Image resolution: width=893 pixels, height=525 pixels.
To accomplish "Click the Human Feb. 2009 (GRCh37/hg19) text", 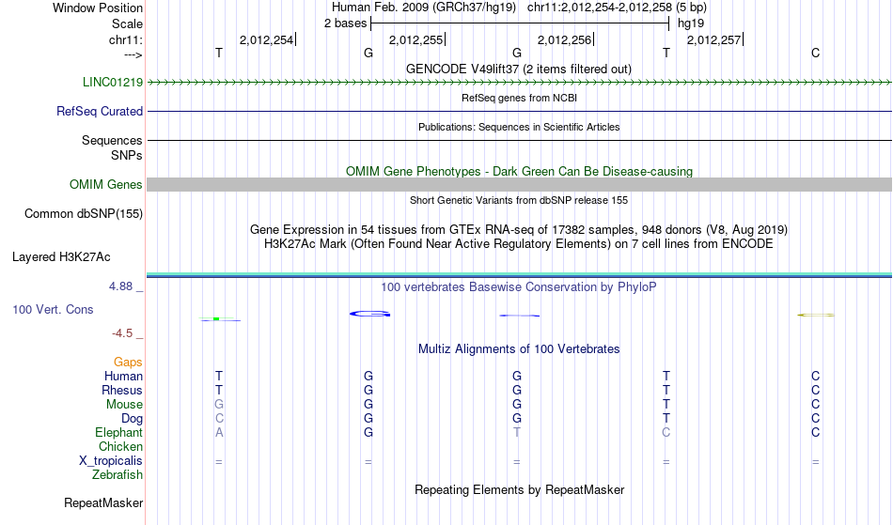I will [424, 8].
